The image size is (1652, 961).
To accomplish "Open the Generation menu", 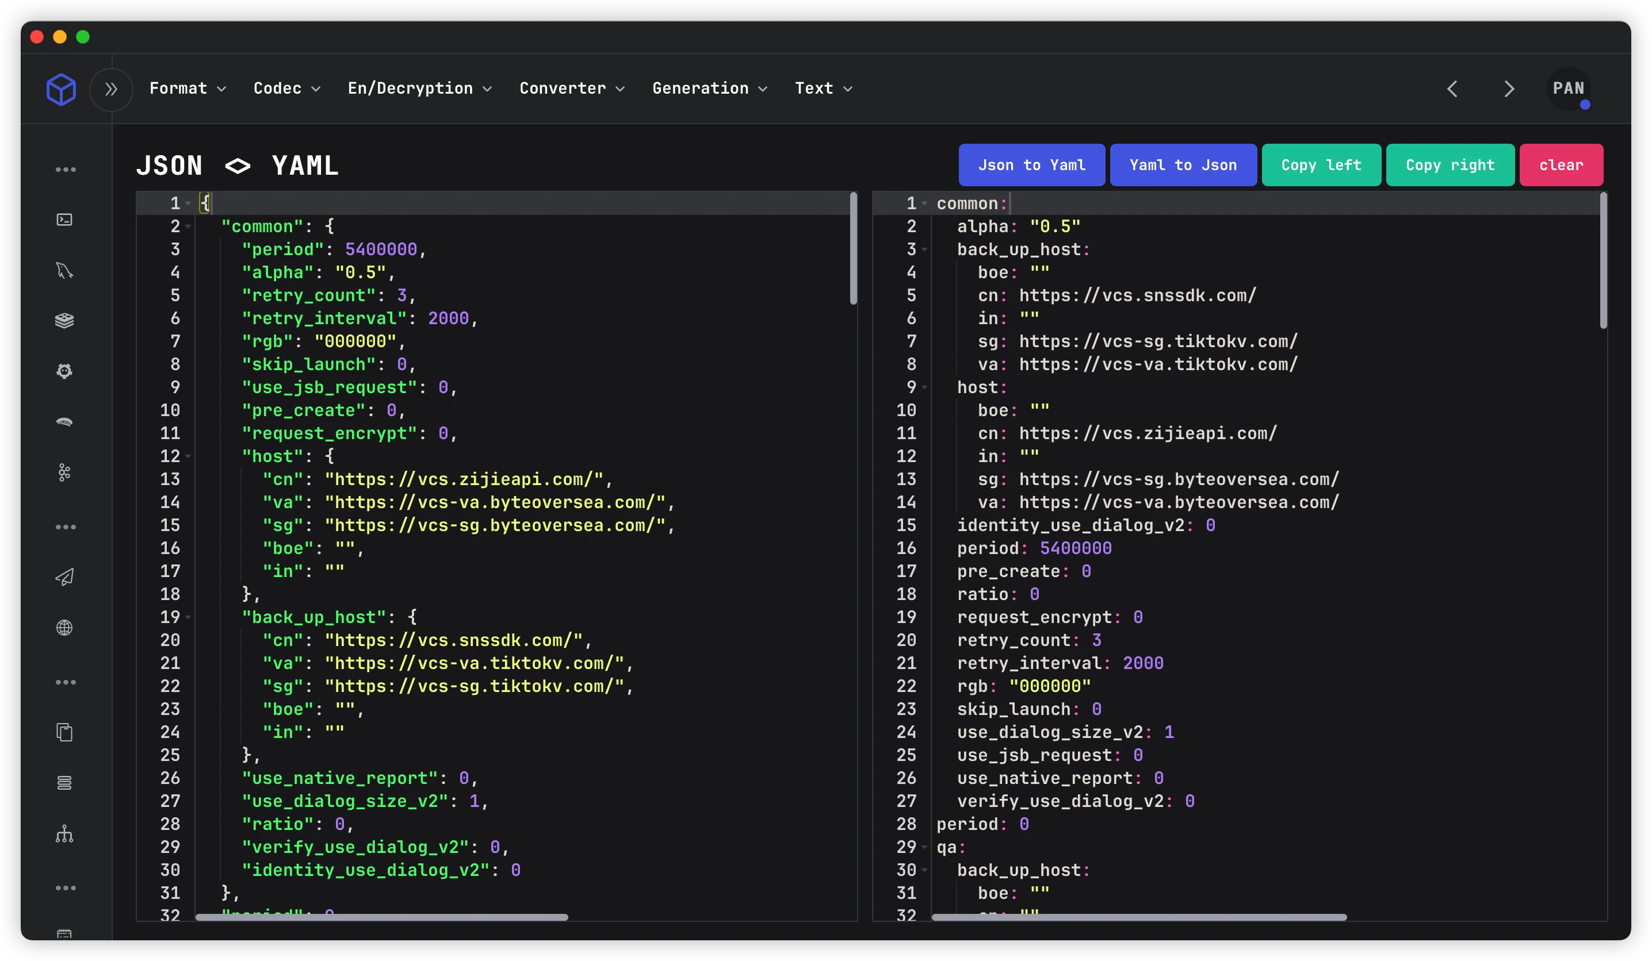I will [x=709, y=89].
